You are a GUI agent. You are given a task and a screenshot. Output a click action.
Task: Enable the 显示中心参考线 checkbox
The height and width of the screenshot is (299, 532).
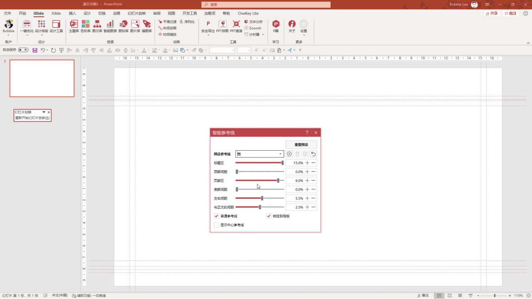(x=216, y=225)
